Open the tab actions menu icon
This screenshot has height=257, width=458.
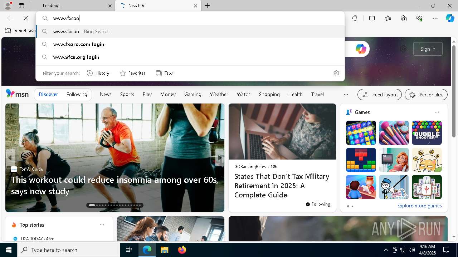pyautogui.click(x=21, y=6)
